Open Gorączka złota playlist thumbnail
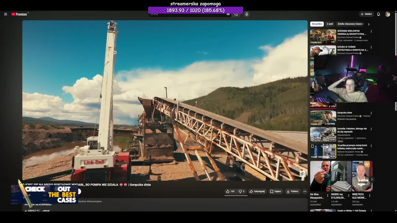The width and height of the screenshot is (397, 223). [x=323, y=118]
